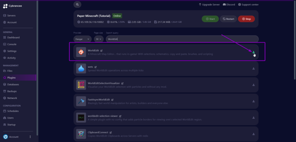Screen dimensions: 296x142
Task: Click FastAsyncWorldEdit axe thumbnail
Action: click(x=81, y=101)
